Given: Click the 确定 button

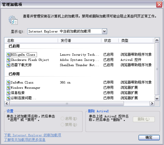Looking at the screenshot, I should [x=149, y=138].
